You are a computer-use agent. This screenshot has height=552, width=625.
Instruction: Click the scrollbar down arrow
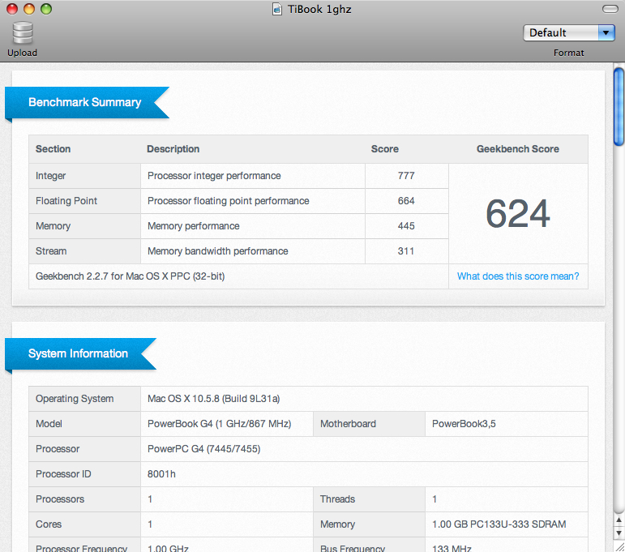pyautogui.click(x=619, y=533)
